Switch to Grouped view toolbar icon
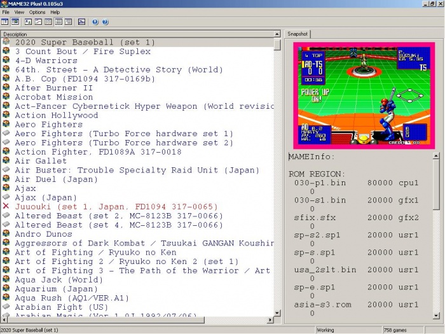Viewport: 445px width, 334px height. pos(67,22)
